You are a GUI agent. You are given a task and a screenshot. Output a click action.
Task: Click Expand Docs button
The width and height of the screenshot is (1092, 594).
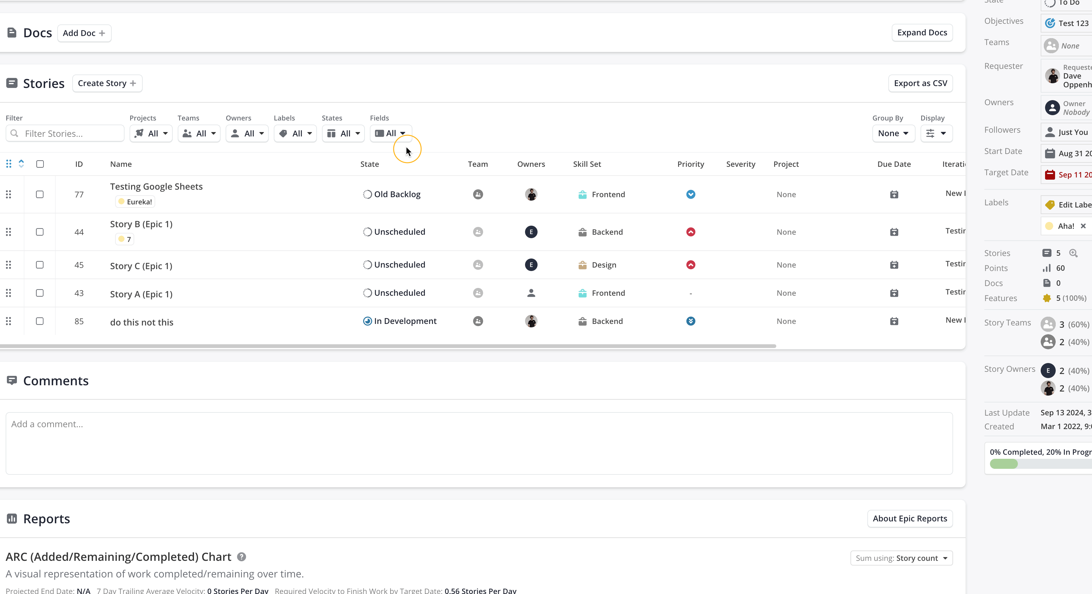click(922, 33)
